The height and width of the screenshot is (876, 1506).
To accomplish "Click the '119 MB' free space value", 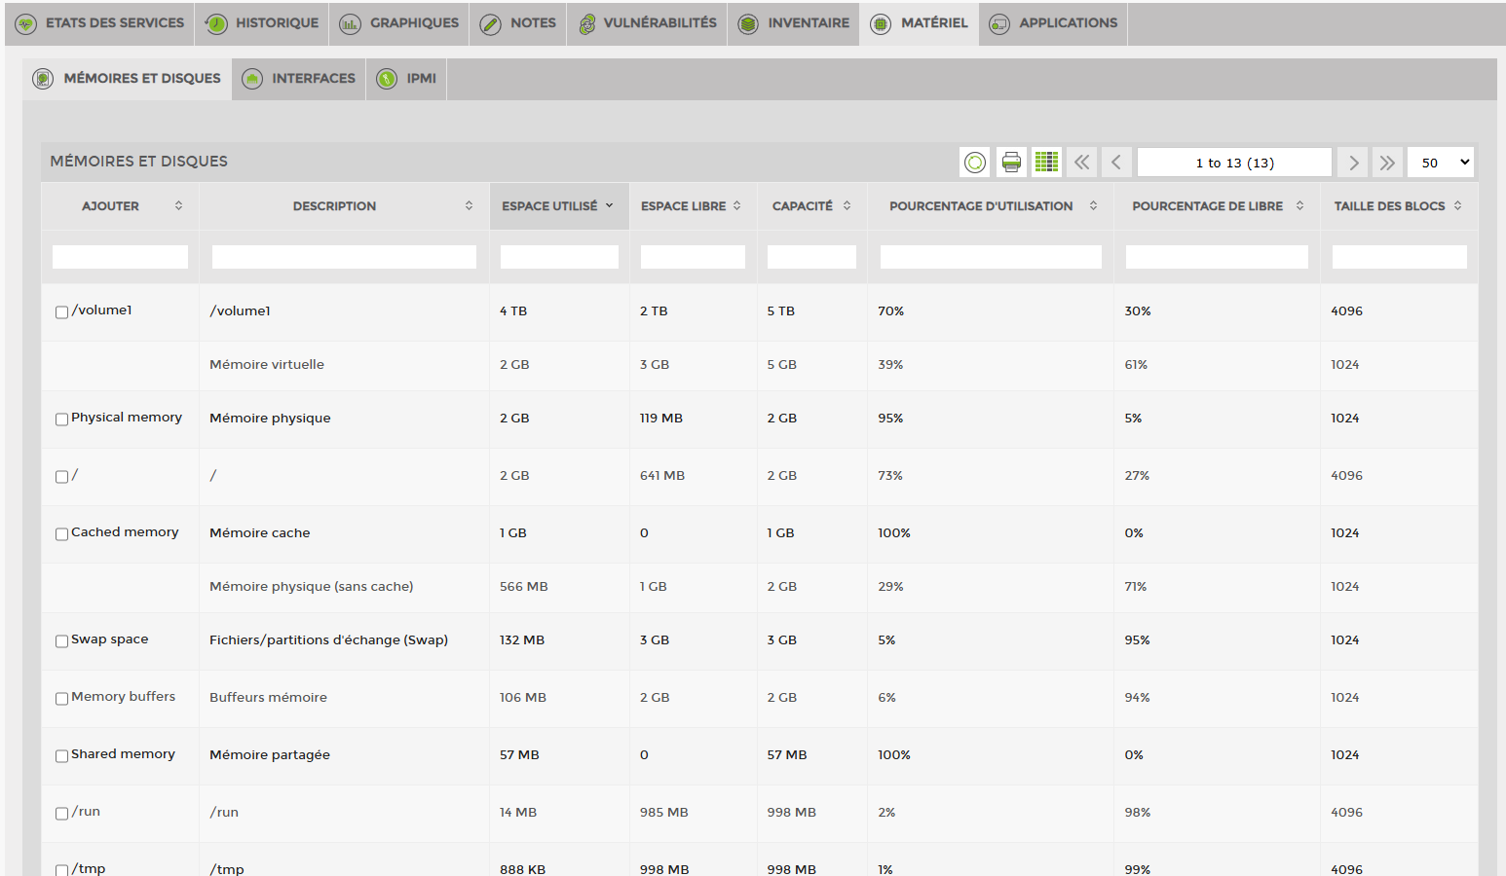I will coord(661,419).
